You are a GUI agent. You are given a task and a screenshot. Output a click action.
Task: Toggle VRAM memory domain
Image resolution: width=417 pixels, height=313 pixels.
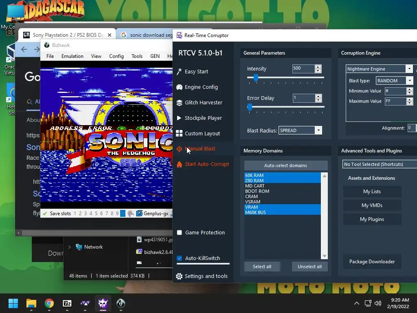(283, 207)
